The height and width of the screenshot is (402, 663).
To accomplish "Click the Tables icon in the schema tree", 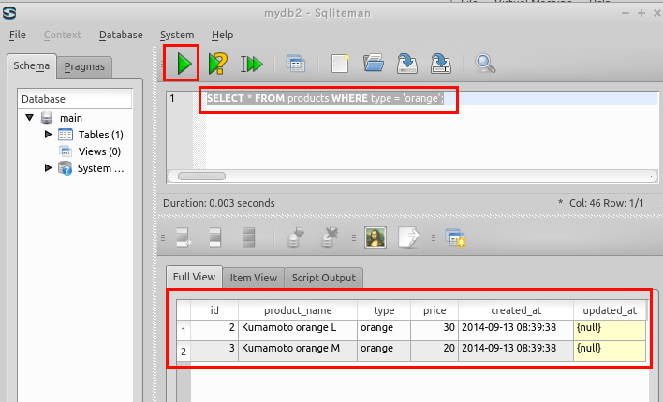I will click(x=66, y=135).
